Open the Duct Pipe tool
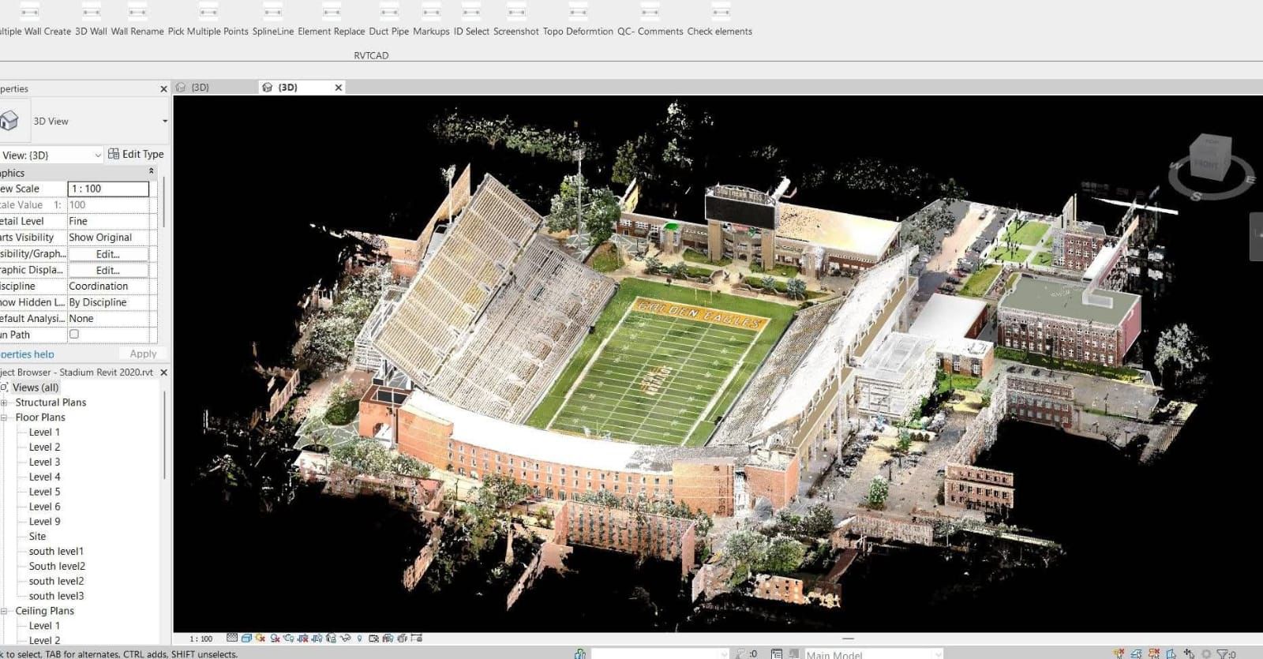Viewport: 1263px width, 659px height. [388, 21]
